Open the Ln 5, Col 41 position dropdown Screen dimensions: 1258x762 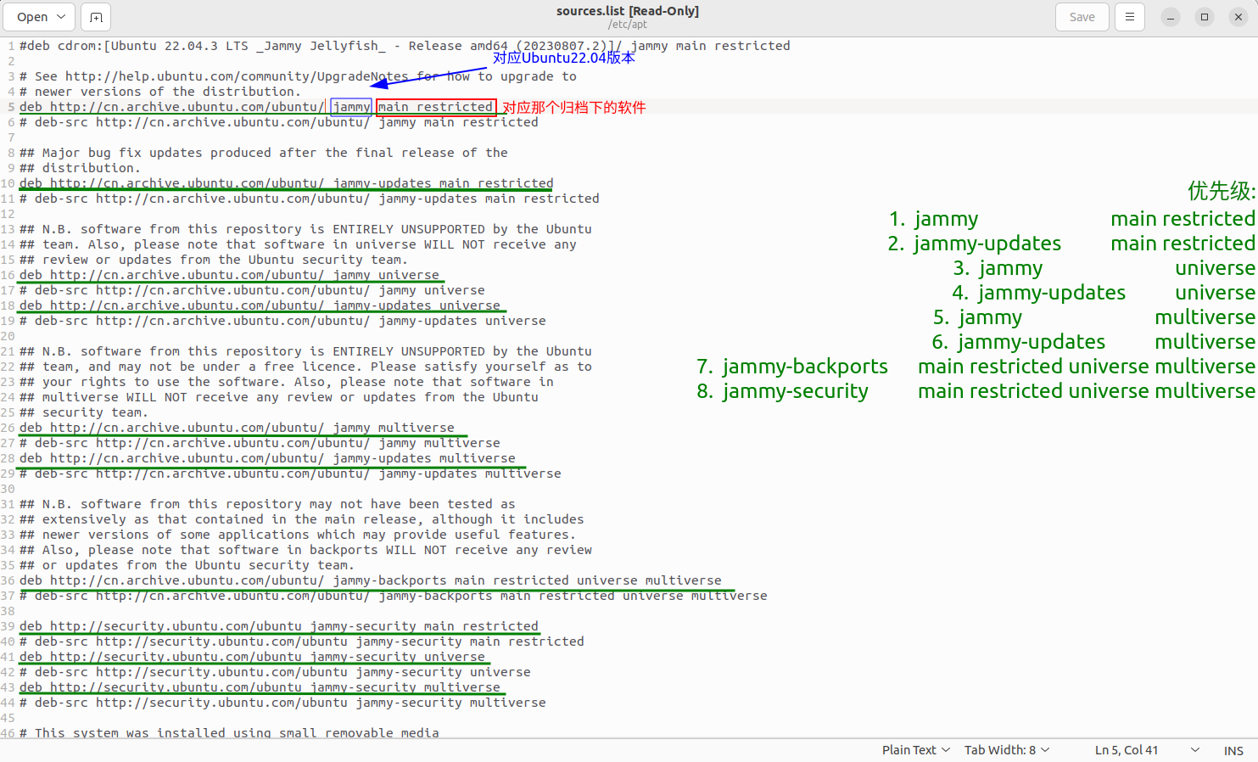(1147, 750)
